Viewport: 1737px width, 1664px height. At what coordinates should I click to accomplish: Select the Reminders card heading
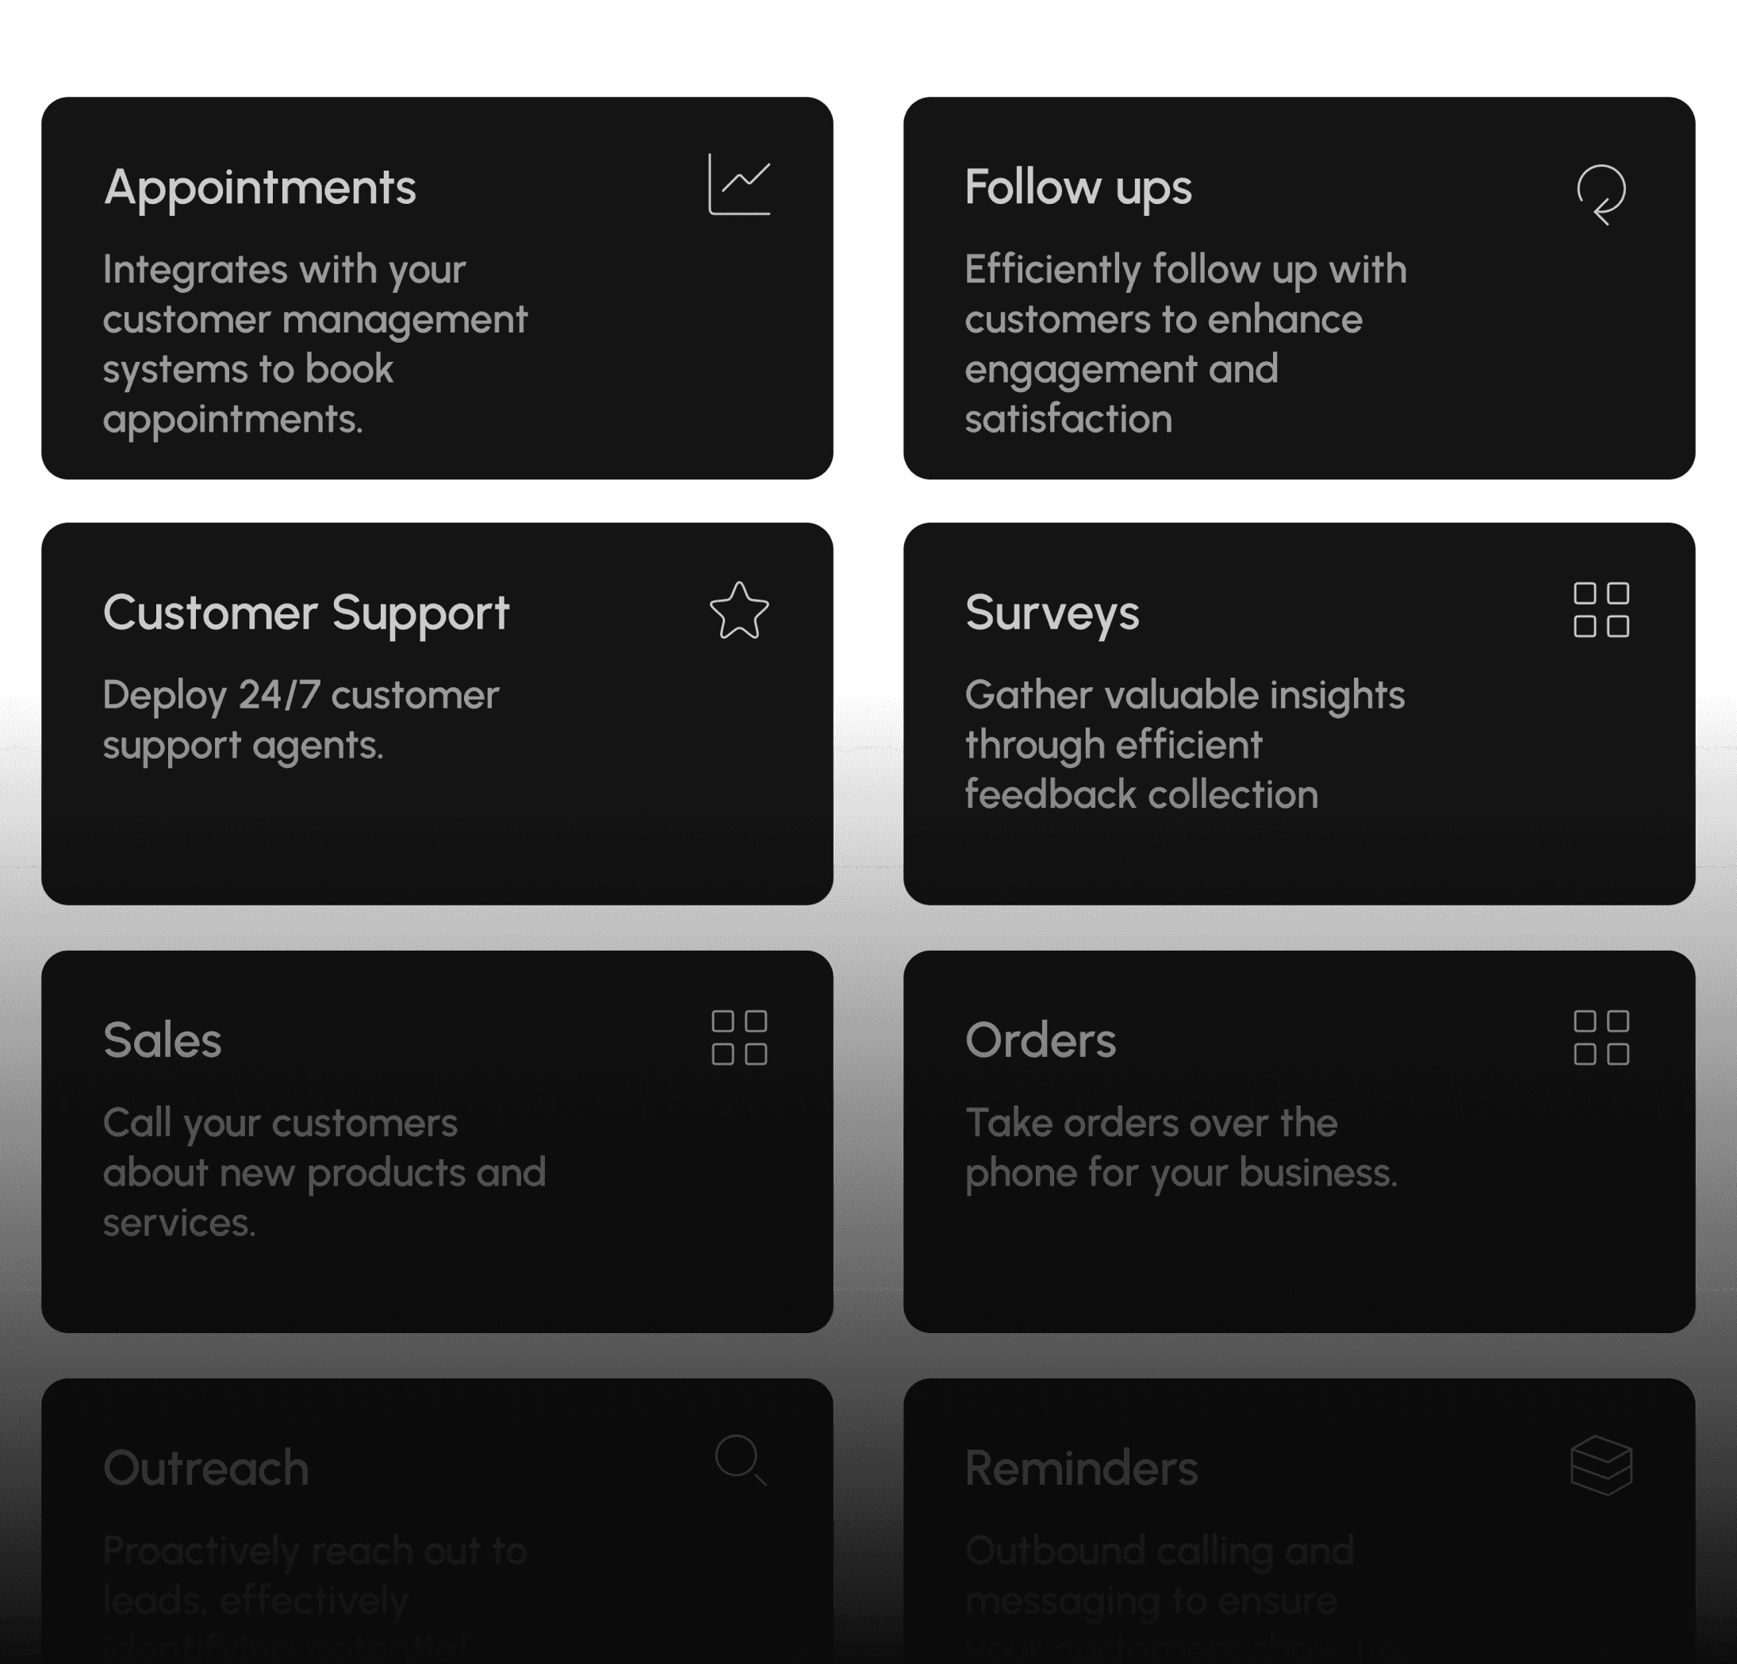(1081, 1467)
